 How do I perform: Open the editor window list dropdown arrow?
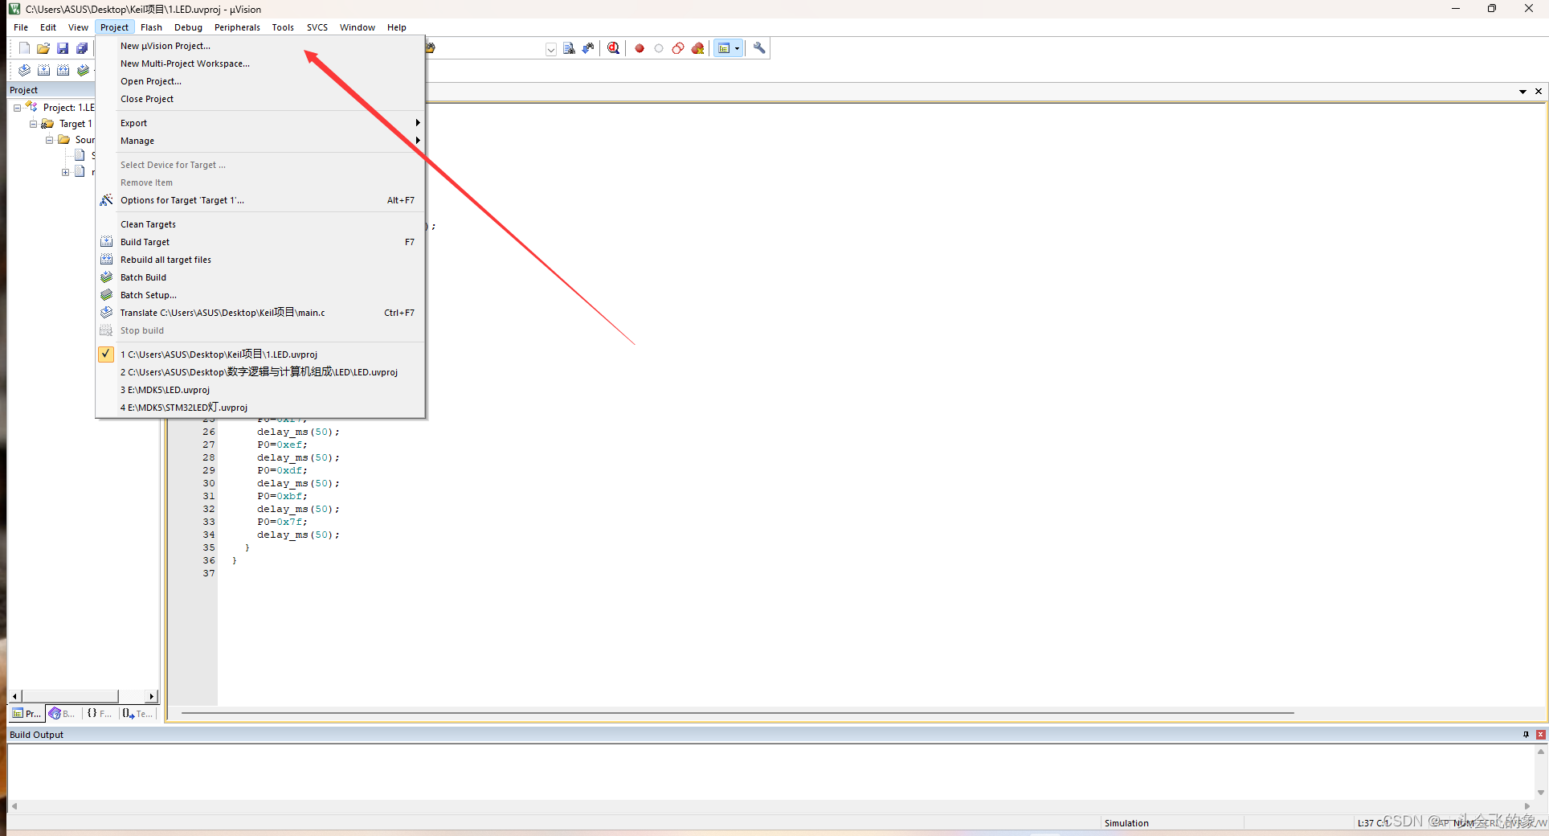tap(1522, 92)
